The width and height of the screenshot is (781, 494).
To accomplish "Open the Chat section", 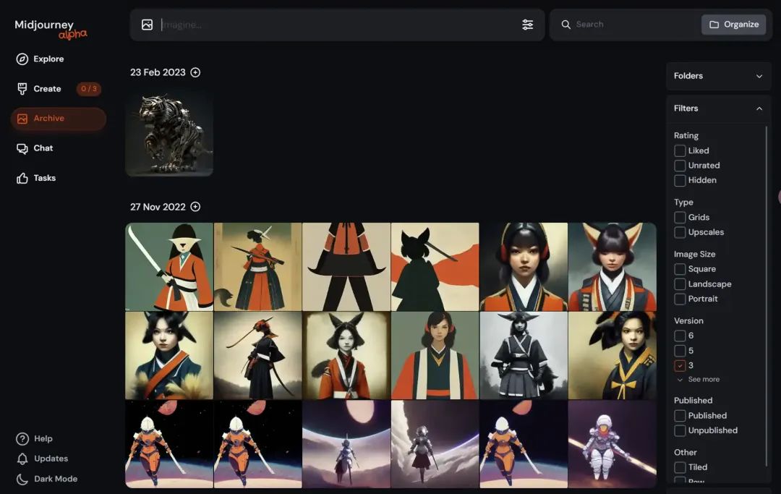I will coord(43,148).
